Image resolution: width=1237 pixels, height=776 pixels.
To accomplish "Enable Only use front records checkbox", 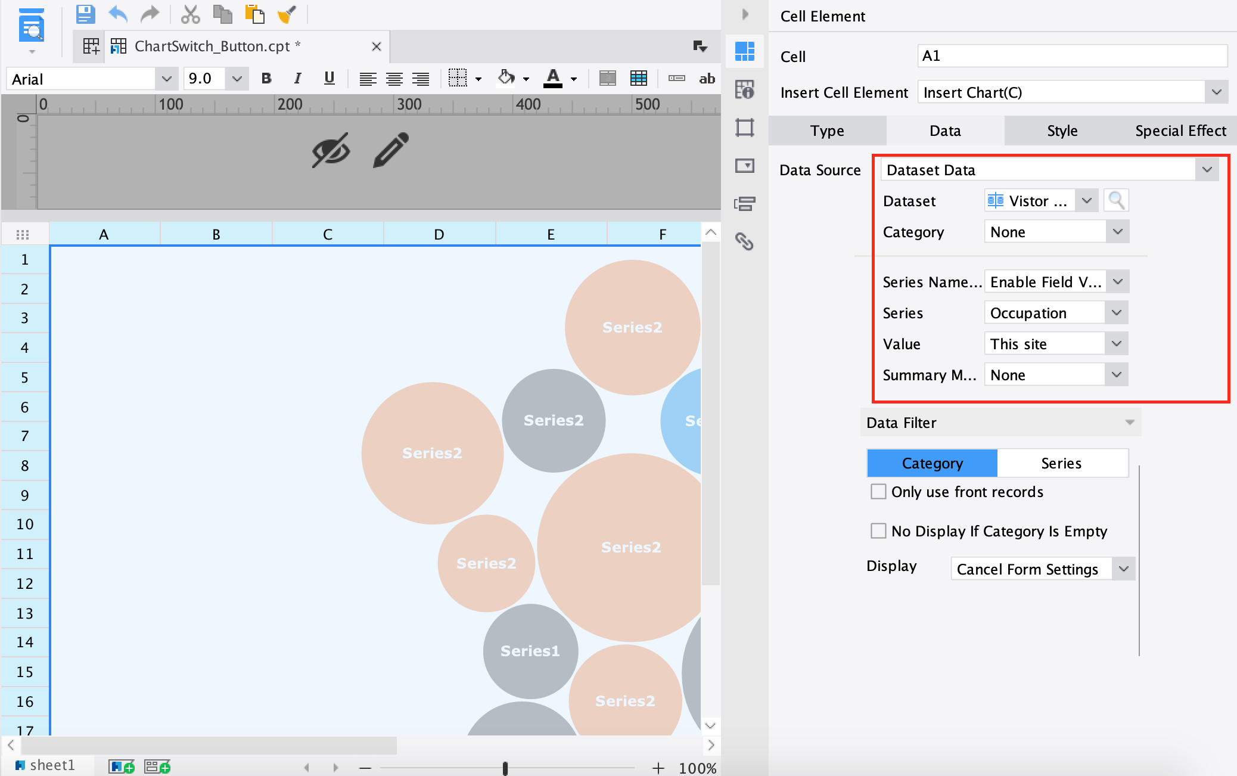I will click(878, 492).
